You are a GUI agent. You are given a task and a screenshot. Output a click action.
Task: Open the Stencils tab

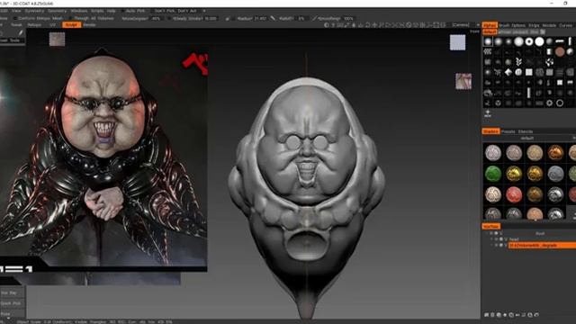(526, 131)
